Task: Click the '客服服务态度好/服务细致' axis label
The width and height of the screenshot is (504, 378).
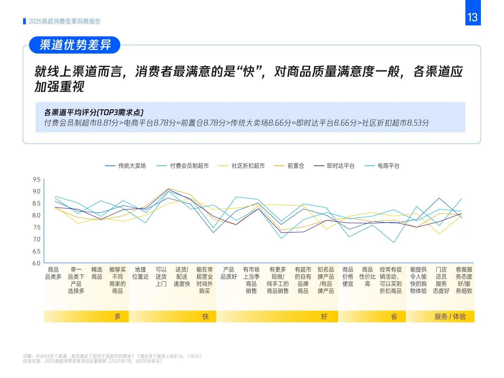Action: coord(464,280)
